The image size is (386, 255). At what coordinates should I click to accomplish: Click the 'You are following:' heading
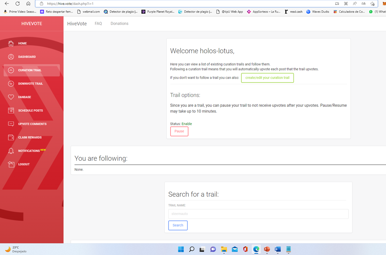pos(101,158)
